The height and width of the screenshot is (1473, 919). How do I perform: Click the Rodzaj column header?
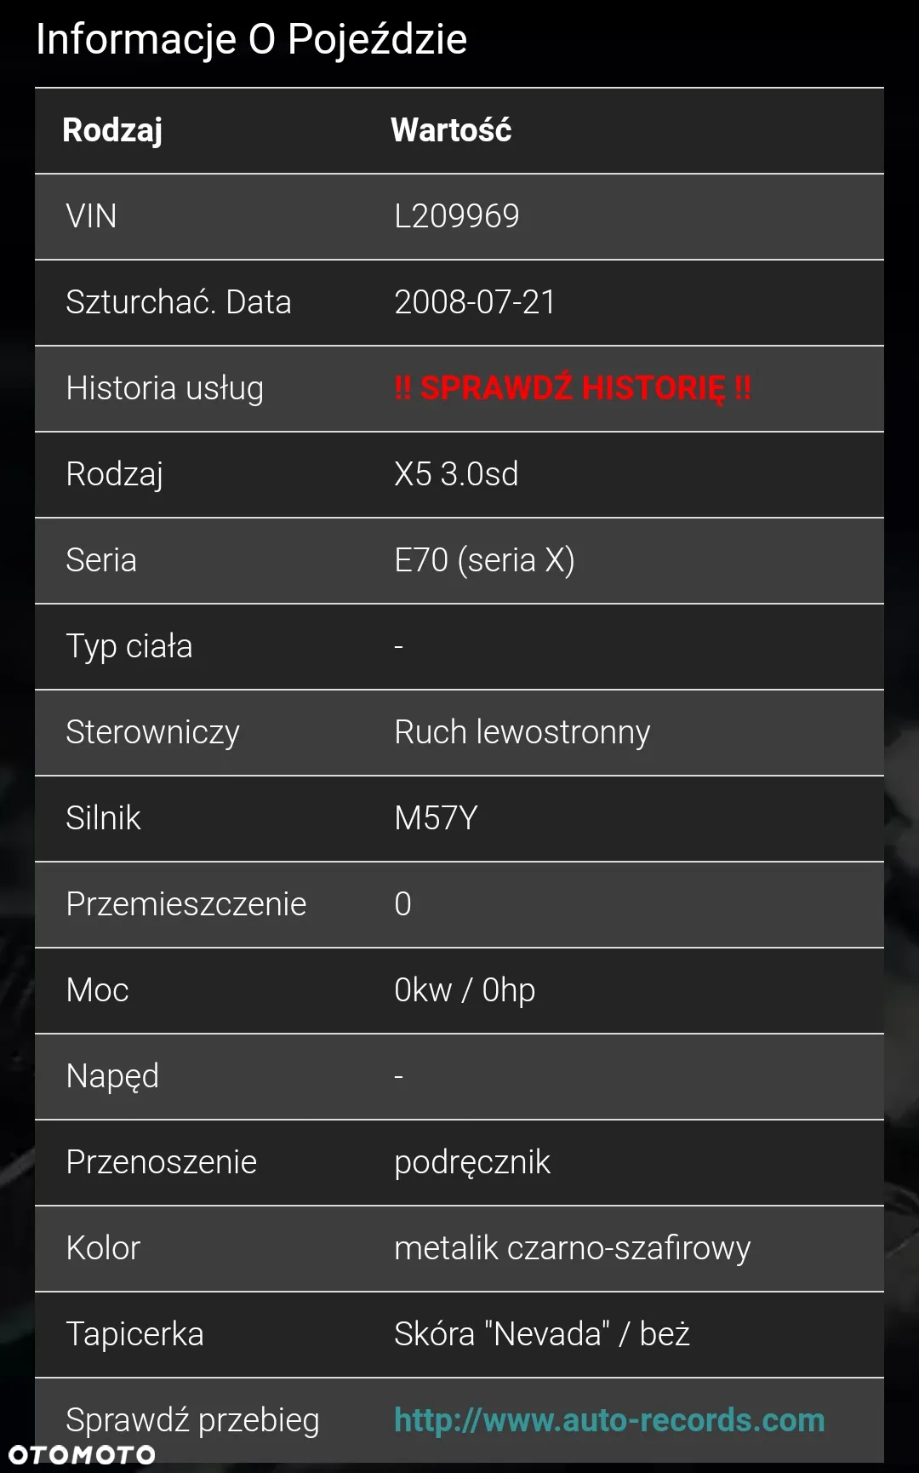[x=112, y=130]
